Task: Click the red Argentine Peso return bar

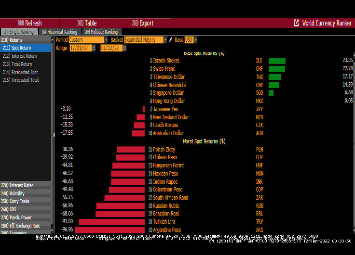Action: [109, 230]
